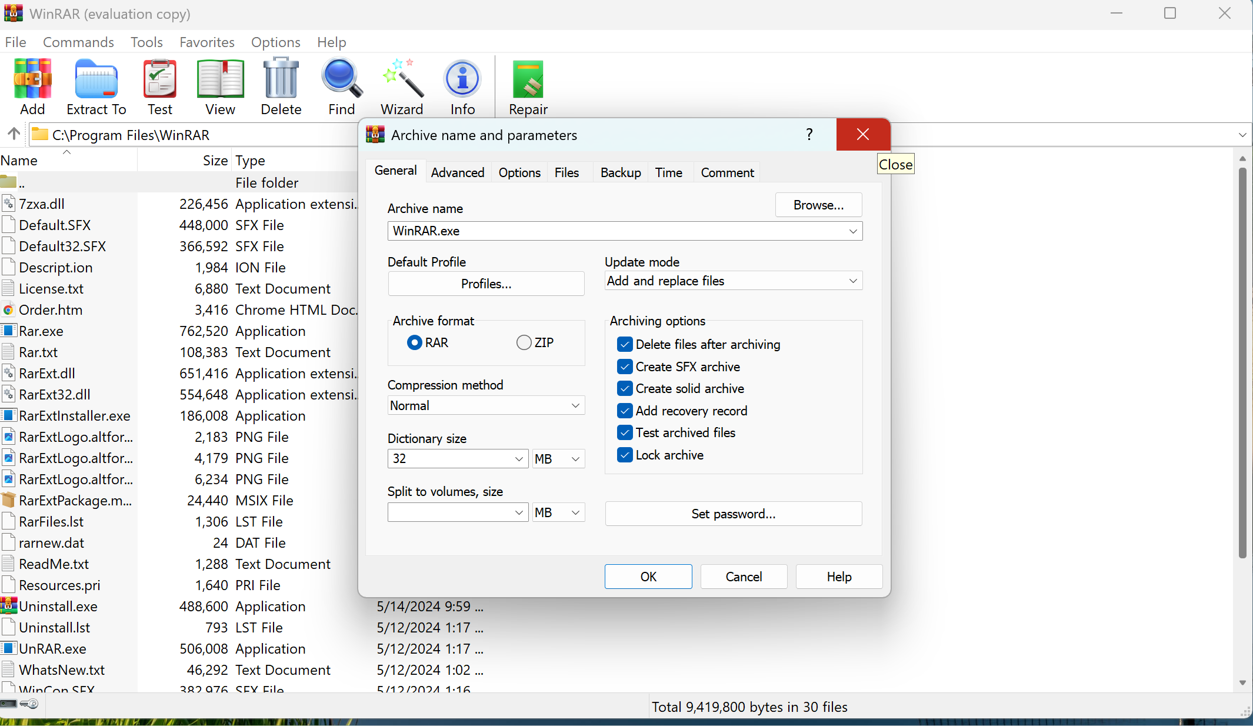Select the 7zxa.dll file icon
Image resolution: width=1253 pixels, height=726 pixels.
click(8, 204)
